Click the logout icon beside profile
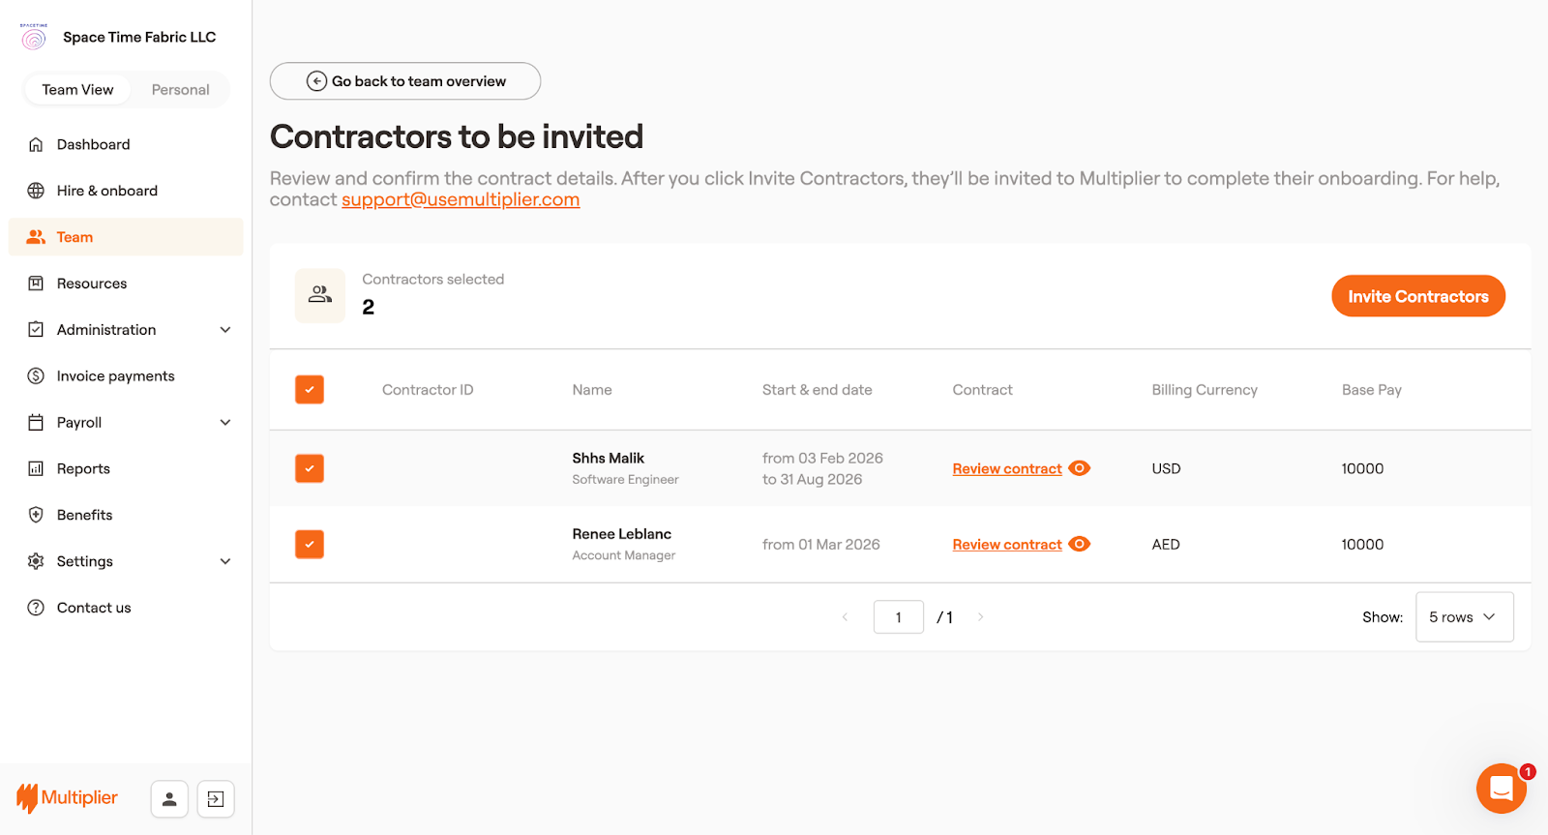Image resolution: width=1548 pixels, height=835 pixels. pyautogui.click(x=216, y=799)
